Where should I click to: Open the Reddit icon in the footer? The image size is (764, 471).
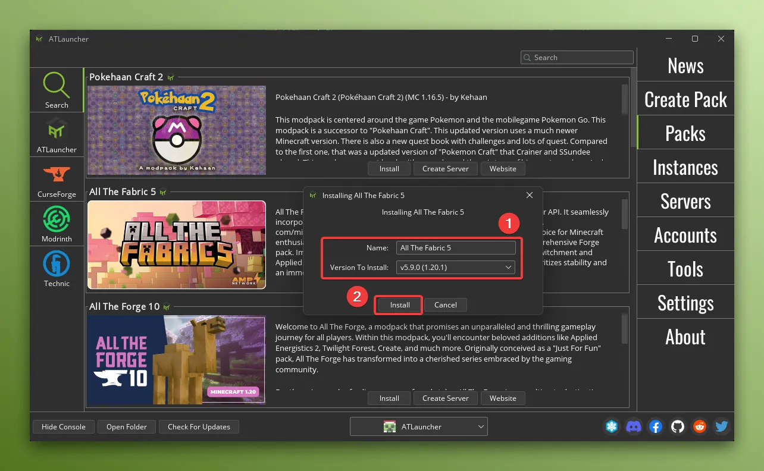[x=700, y=426]
